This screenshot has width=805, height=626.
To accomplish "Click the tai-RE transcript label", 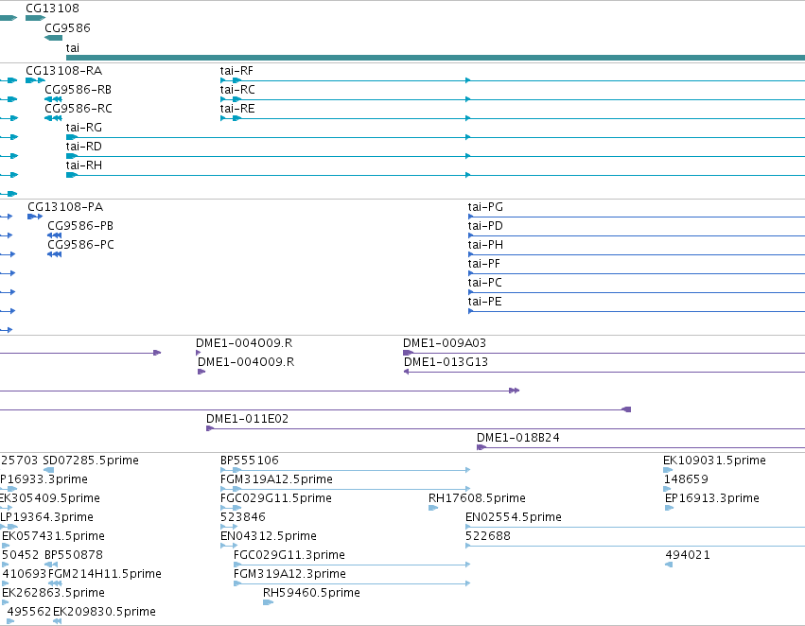I will click(x=237, y=108).
